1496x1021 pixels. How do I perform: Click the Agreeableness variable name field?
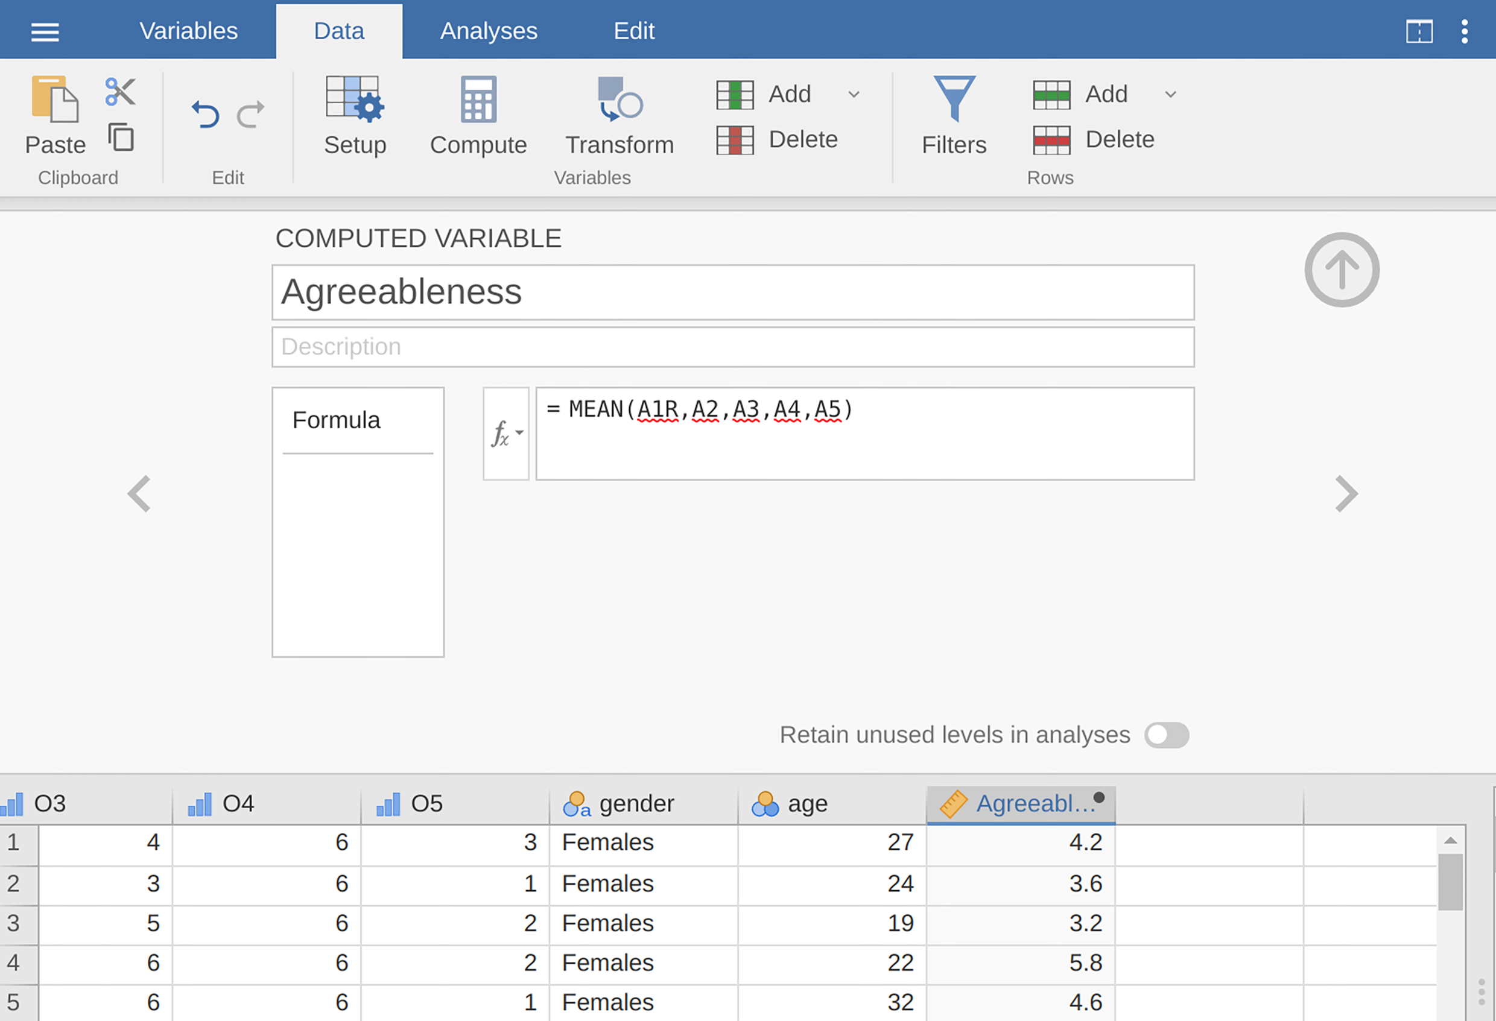(733, 292)
